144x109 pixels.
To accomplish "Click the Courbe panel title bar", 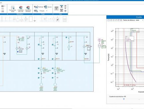I will [x=125, y=17].
